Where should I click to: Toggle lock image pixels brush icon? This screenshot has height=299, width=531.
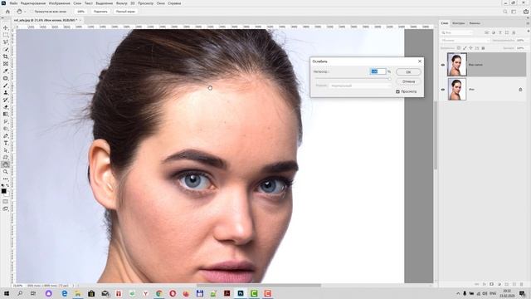coord(465,48)
